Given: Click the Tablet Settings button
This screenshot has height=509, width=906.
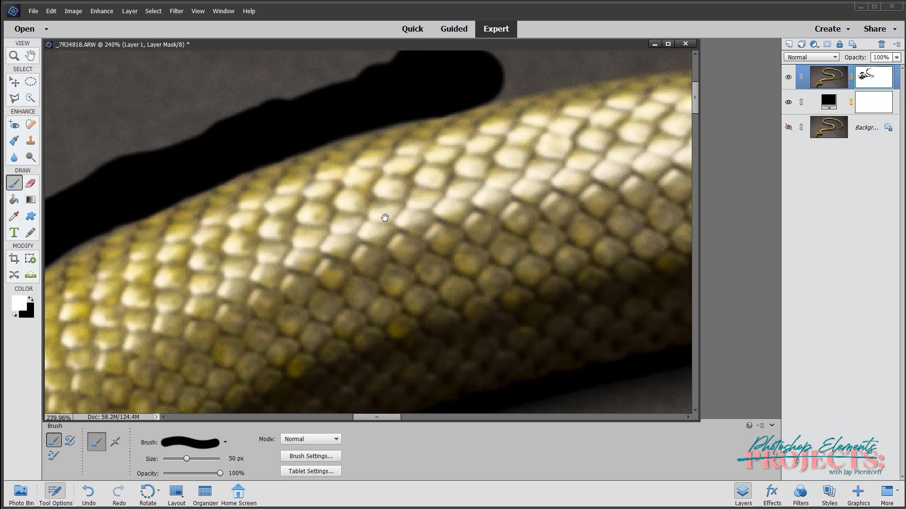Looking at the screenshot, I should pyautogui.click(x=310, y=471).
